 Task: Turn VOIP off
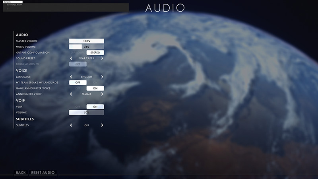(x=78, y=107)
